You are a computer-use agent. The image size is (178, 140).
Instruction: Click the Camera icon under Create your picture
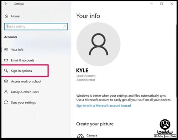[x=80, y=136]
